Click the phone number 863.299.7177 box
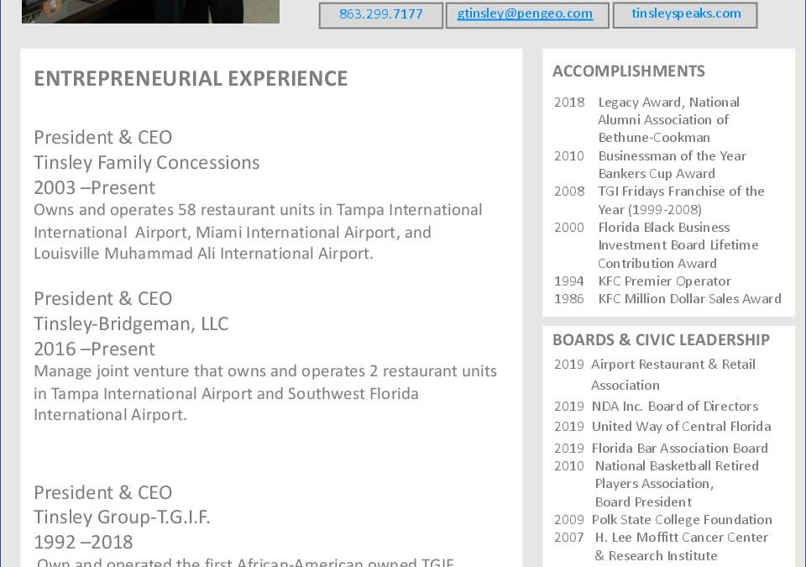806x567 pixels. [380, 15]
